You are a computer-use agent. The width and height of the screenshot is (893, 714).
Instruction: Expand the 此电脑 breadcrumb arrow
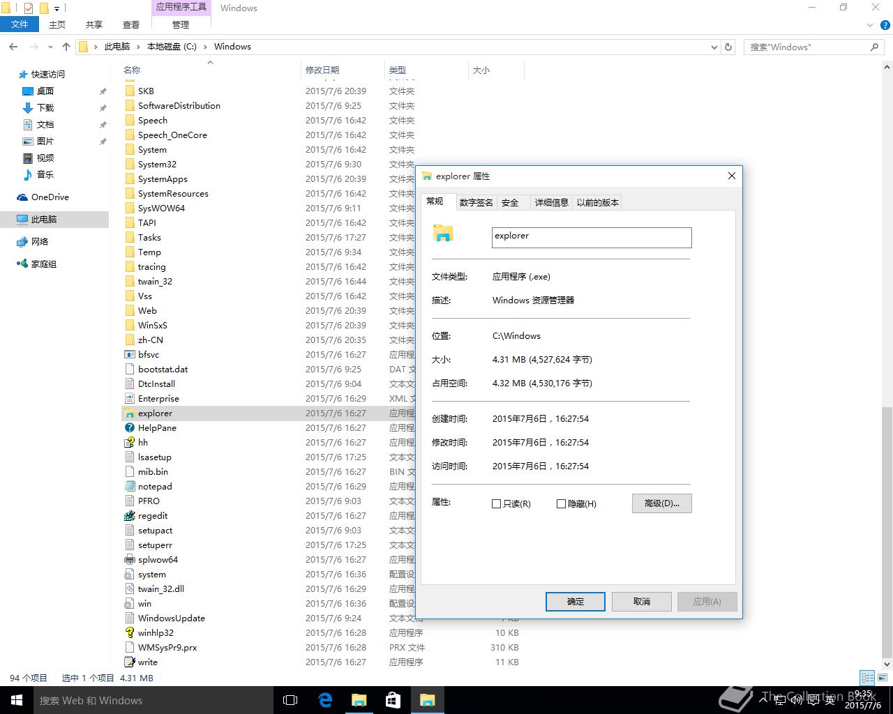[x=138, y=47]
